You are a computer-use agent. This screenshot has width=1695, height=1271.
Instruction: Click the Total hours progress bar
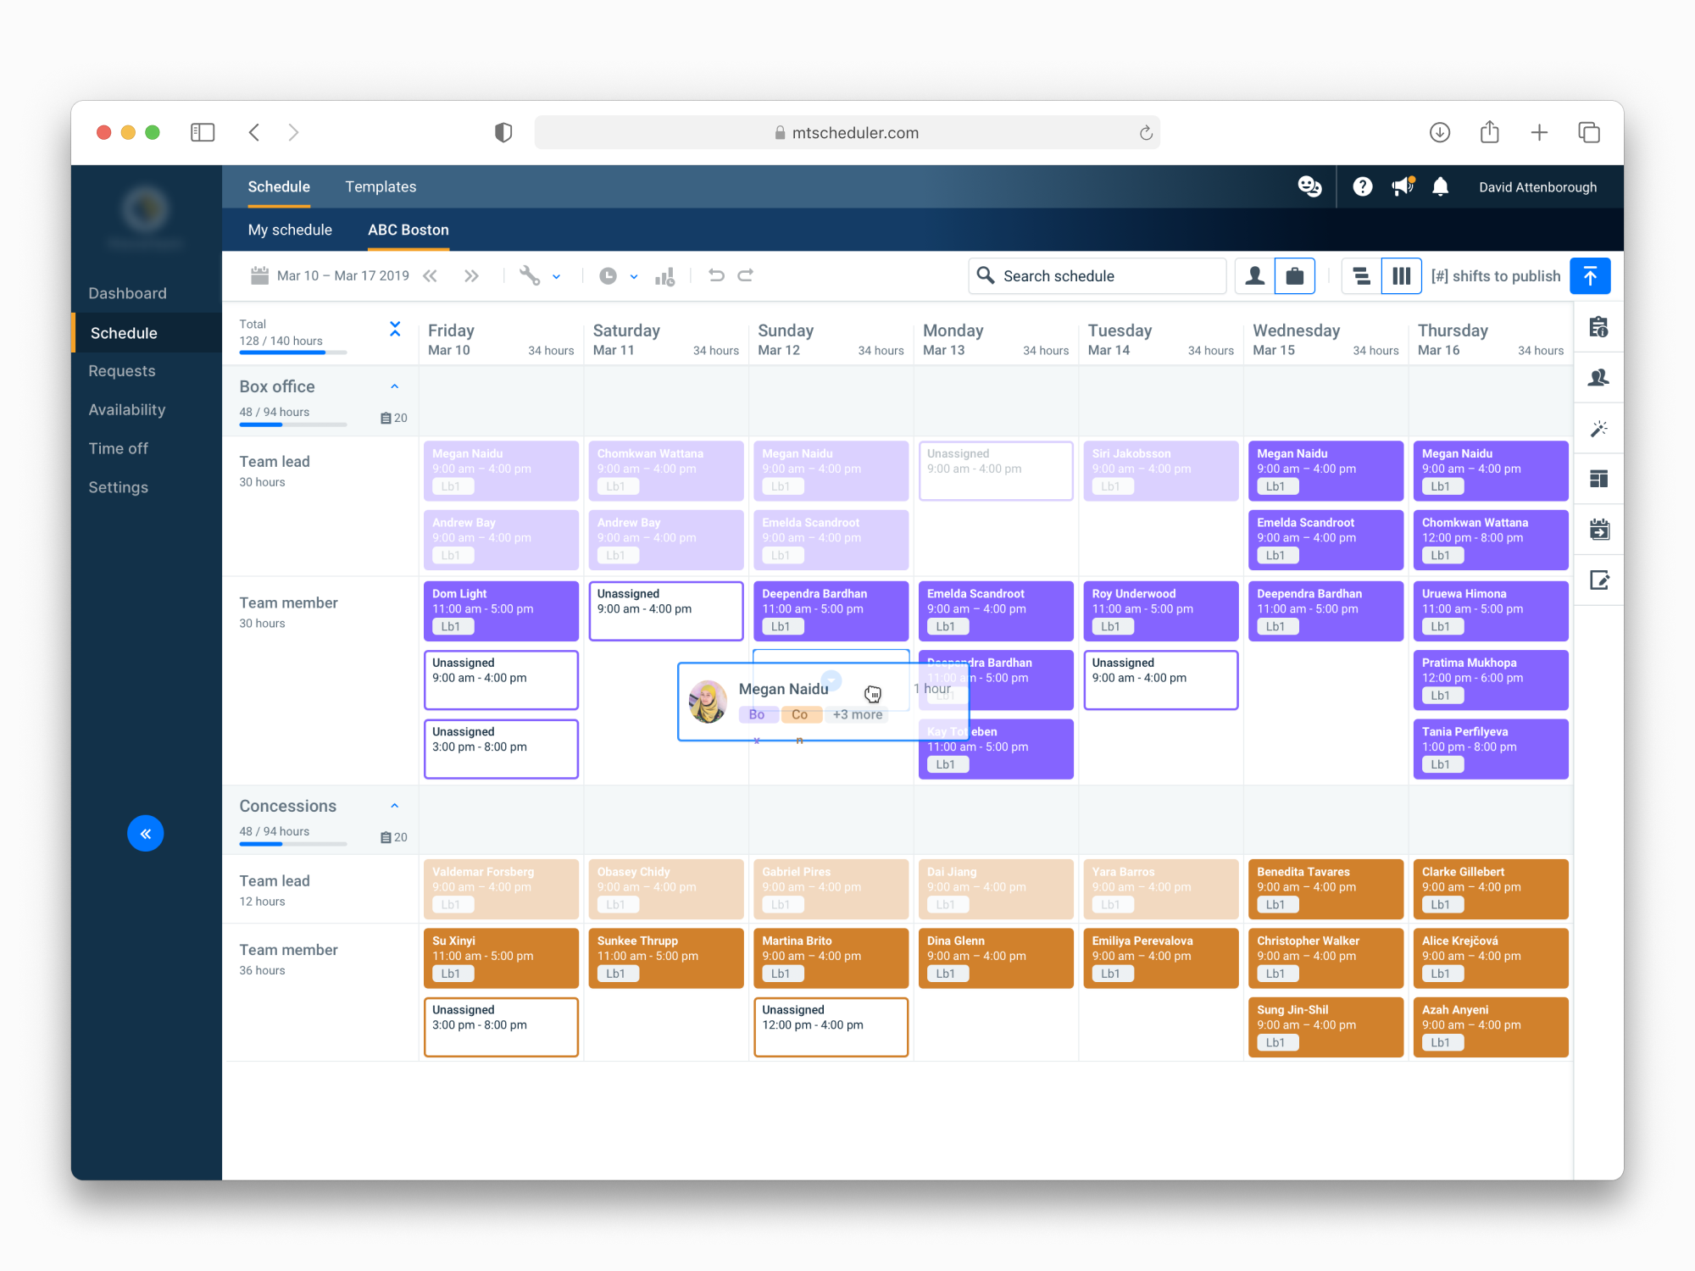tap(293, 352)
